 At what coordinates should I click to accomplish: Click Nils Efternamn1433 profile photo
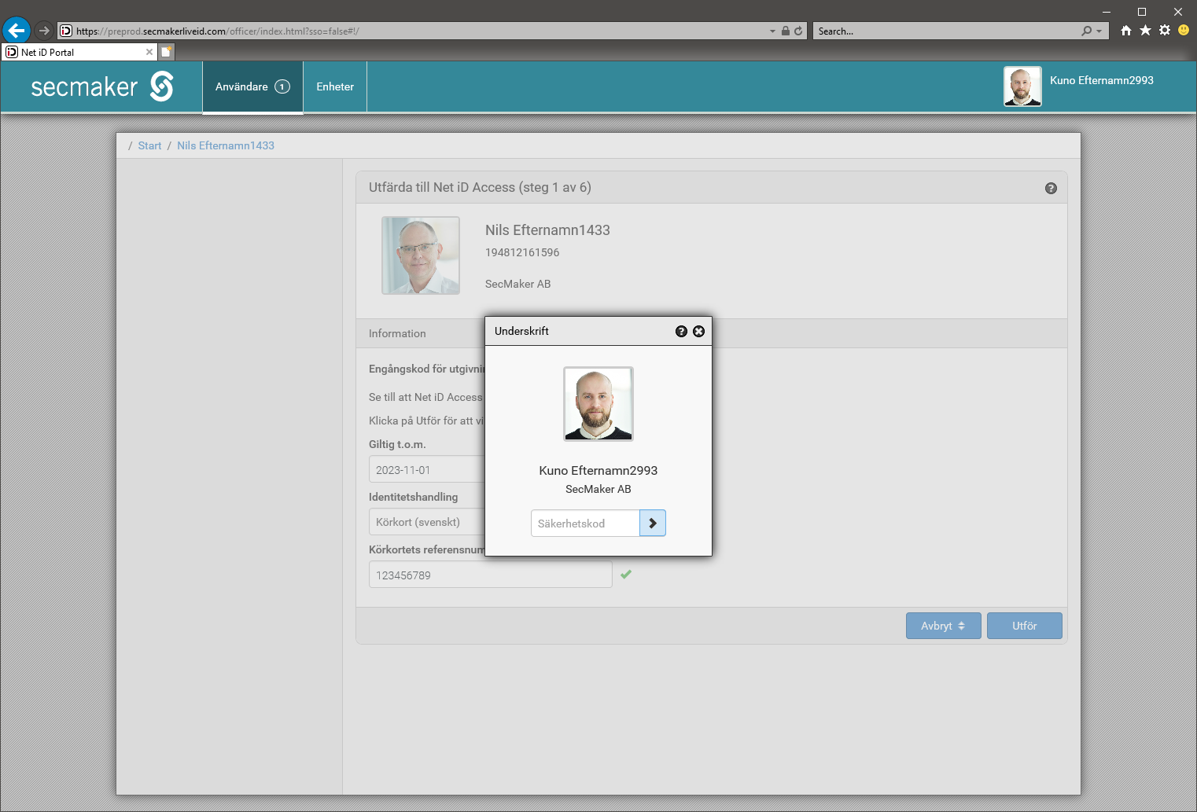[421, 255]
